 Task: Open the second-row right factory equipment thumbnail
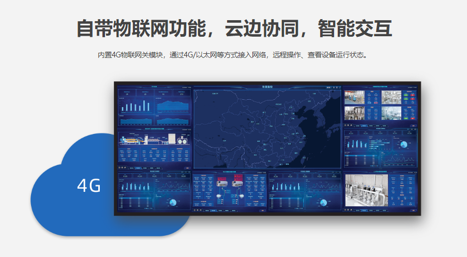(x=391, y=113)
